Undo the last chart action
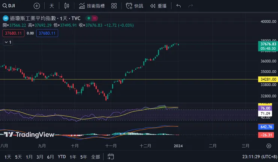278x162 pixels. point(178,6)
